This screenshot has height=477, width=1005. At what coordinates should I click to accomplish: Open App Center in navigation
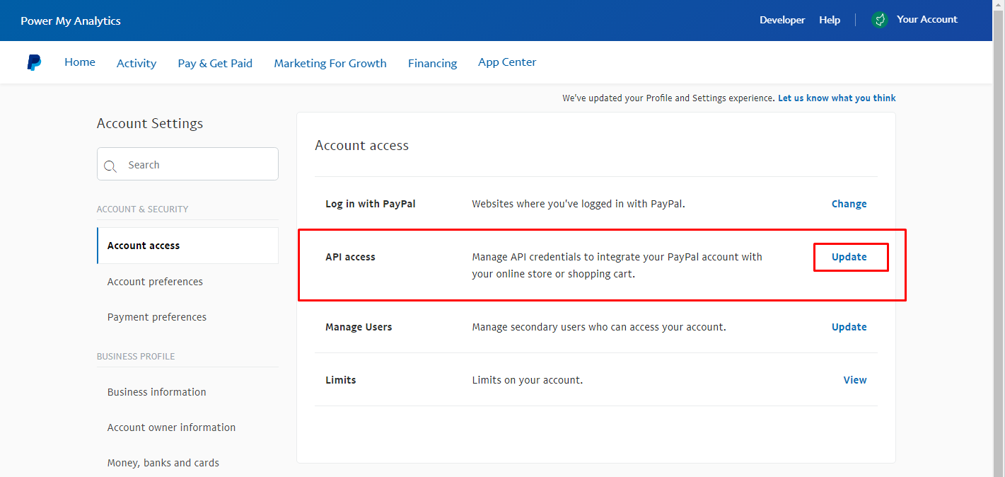(x=507, y=62)
